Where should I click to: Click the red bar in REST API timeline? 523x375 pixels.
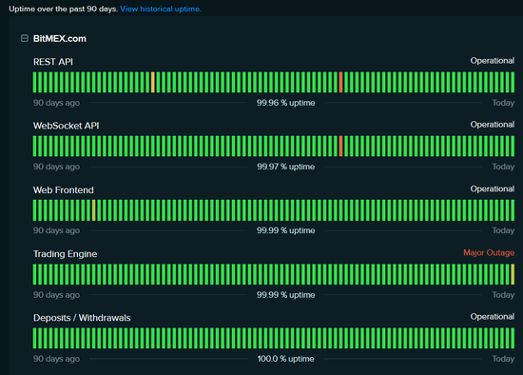(x=340, y=82)
